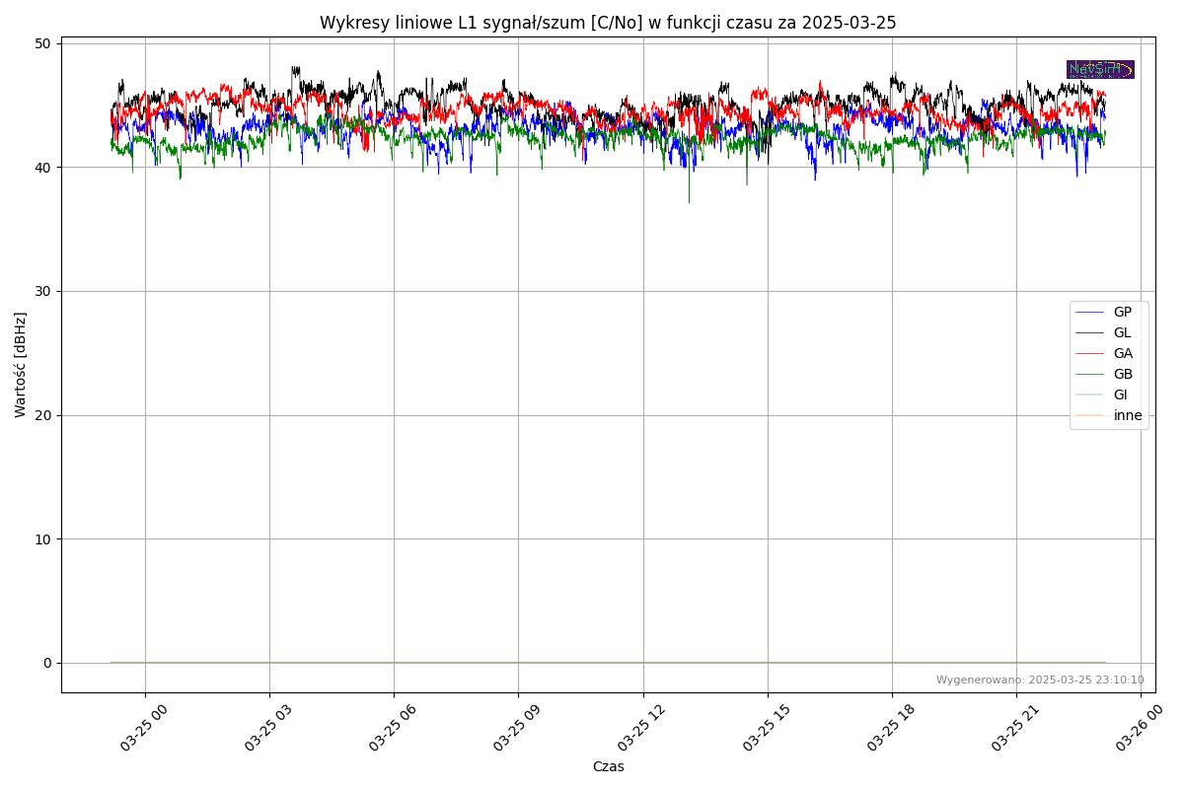
Task: Click the red GA line sample in legend
Action: pyautogui.click(x=1090, y=353)
